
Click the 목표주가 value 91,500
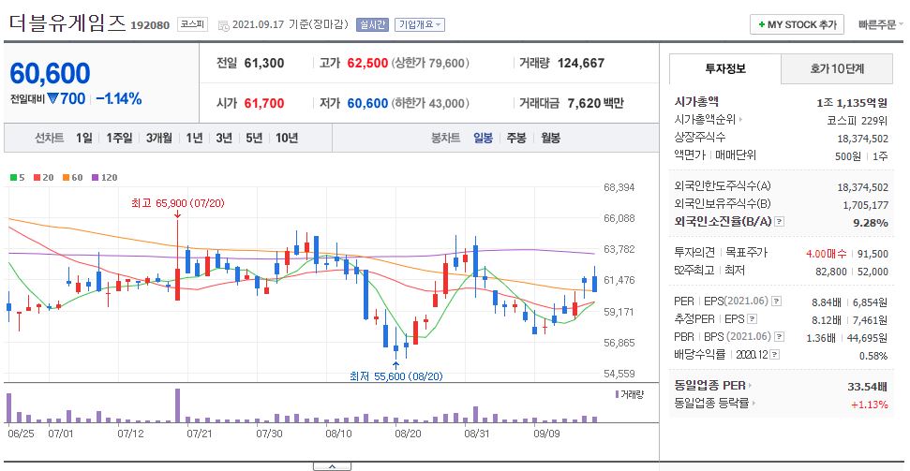(x=872, y=254)
